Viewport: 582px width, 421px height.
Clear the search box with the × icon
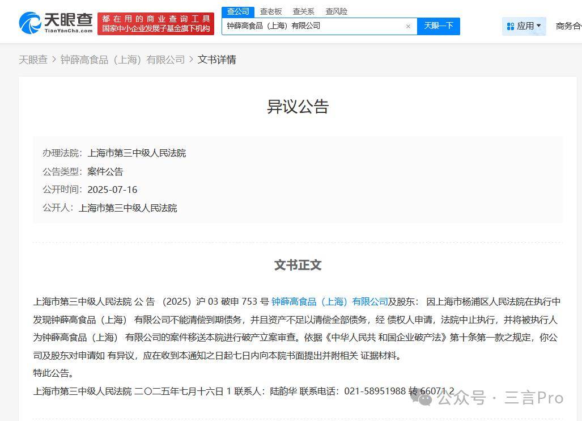tap(408, 26)
